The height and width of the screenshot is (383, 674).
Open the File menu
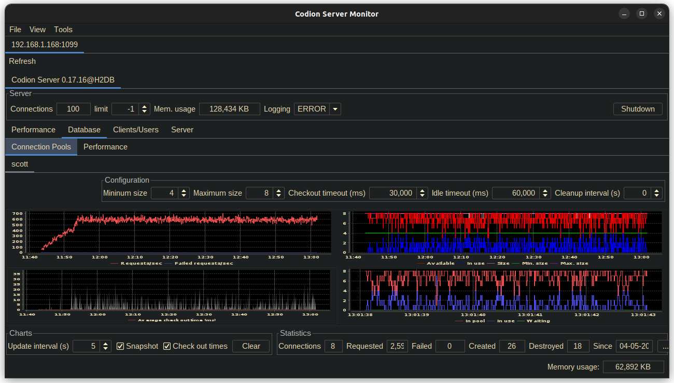tap(15, 30)
